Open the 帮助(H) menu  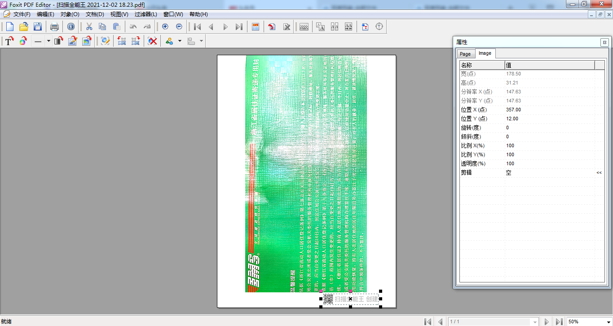[x=198, y=14]
